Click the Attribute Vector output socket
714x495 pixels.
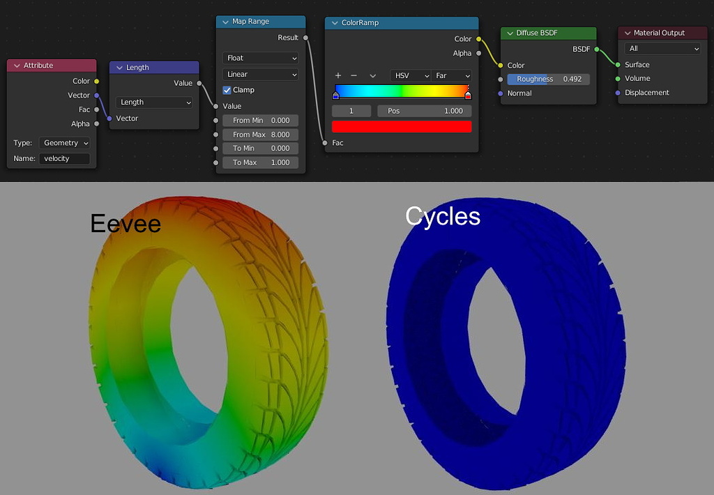[96, 96]
